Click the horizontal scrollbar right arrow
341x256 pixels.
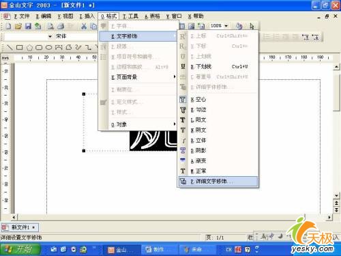point(329,217)
